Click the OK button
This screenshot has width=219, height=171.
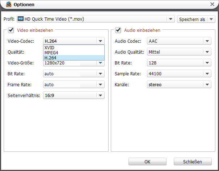[147, 162]
